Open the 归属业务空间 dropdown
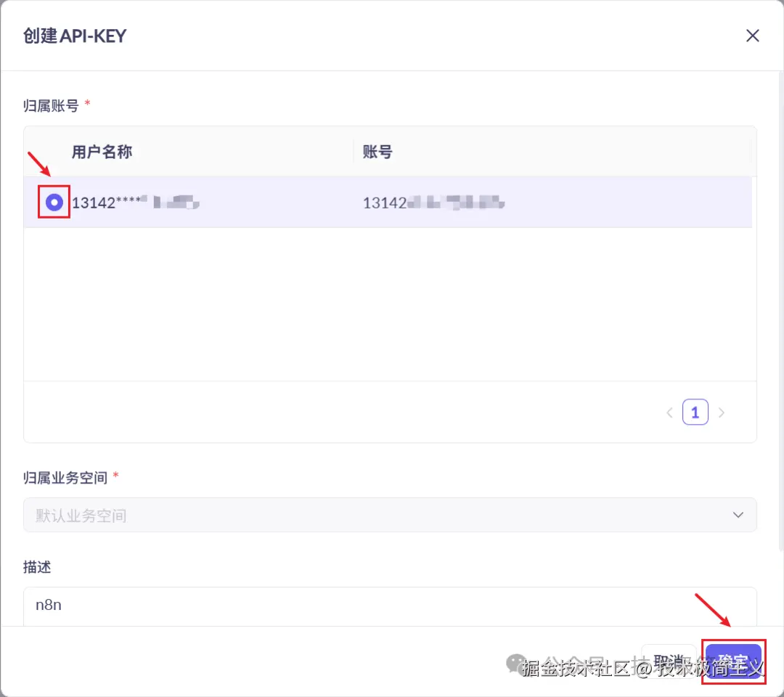The width and height of the screenshot is (784, 697). tap(390, 515)
